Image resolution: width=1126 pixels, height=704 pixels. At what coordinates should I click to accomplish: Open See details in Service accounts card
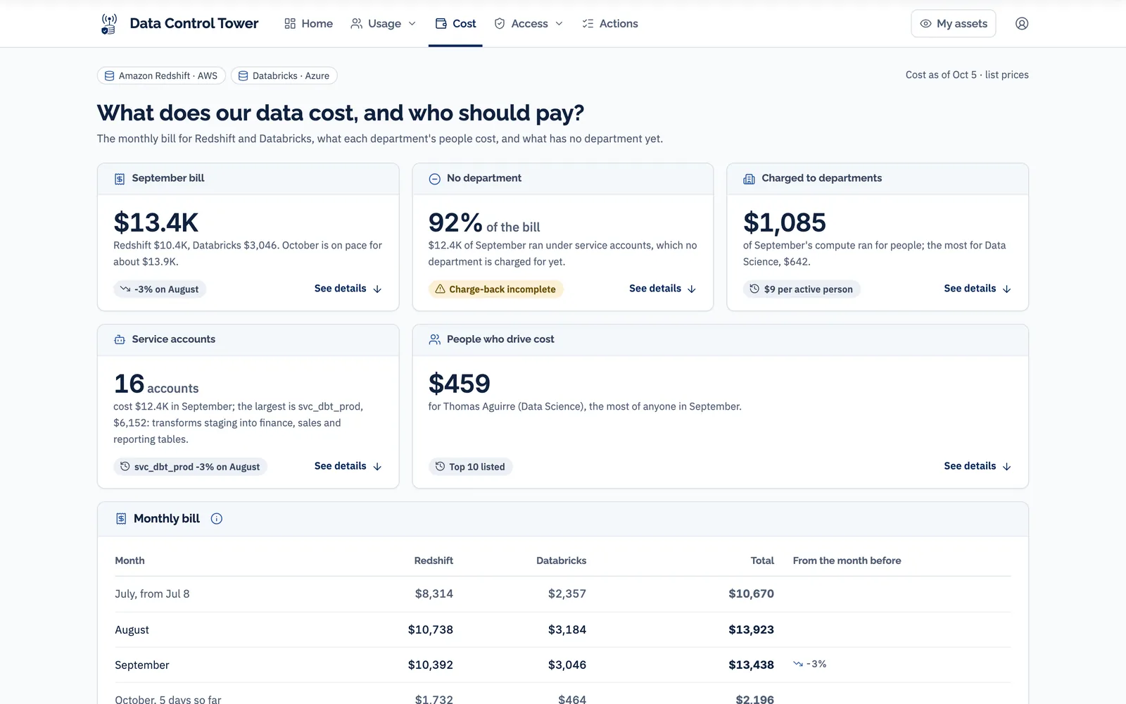348,466
